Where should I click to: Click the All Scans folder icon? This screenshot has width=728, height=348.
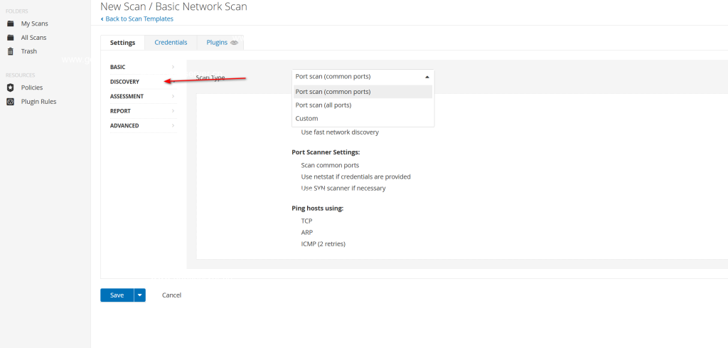click(x=11, y=37)
